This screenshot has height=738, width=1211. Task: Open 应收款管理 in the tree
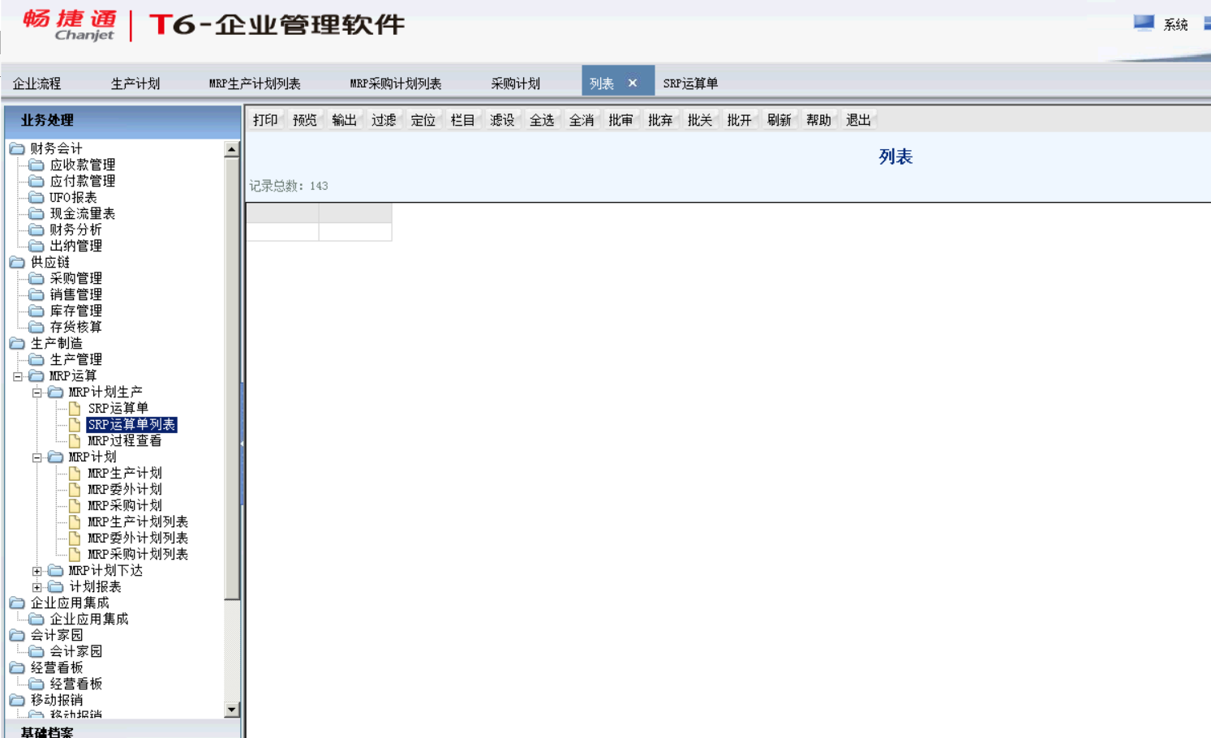[x=83, y=165]
